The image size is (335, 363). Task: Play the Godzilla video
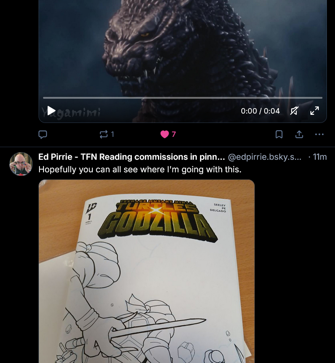tap(52, 111)
